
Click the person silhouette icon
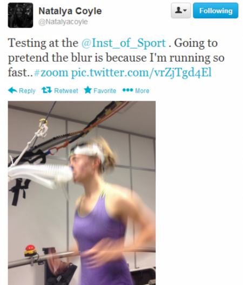click(x=178, y=10)
